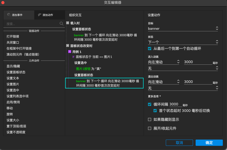227x150 pixels.
Task: Select the 打开链接 action
Action: (x=13, y=36)
